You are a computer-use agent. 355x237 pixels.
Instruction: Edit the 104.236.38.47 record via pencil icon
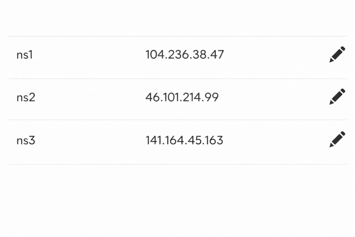coord(337,55)
